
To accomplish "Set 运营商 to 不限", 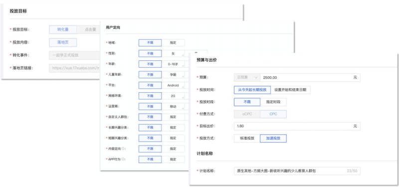I will [x=150, y=106].
